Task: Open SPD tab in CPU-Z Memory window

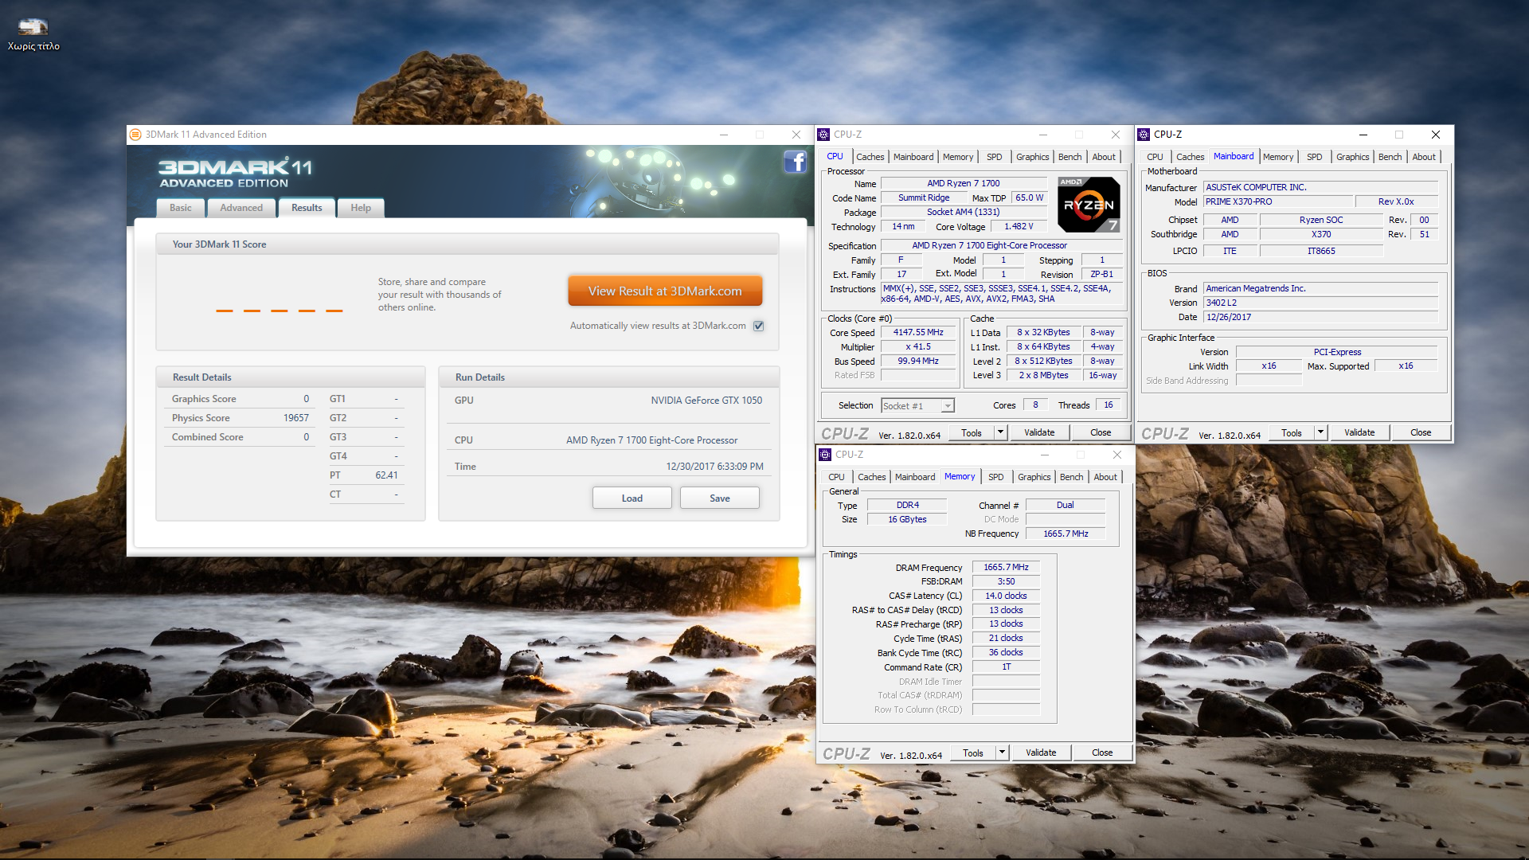Action: point(996,477)
